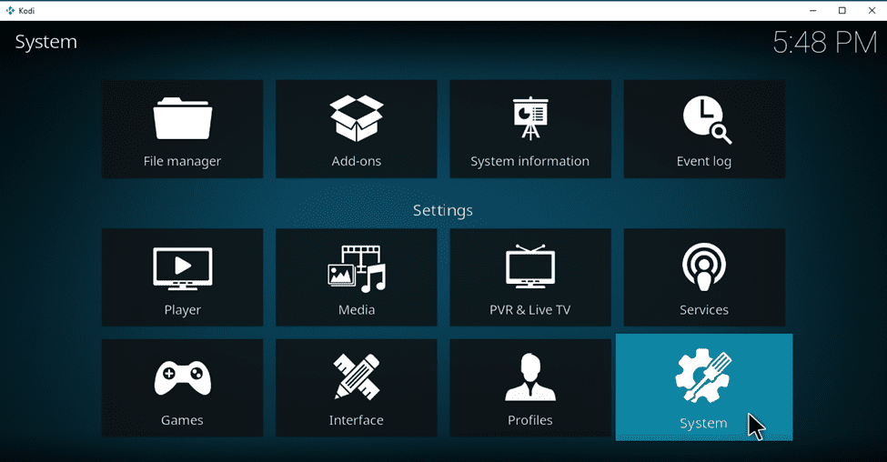This screenshot has width=887, height=462.
Task: Open Player settings tile
Action: pos(182,277)
